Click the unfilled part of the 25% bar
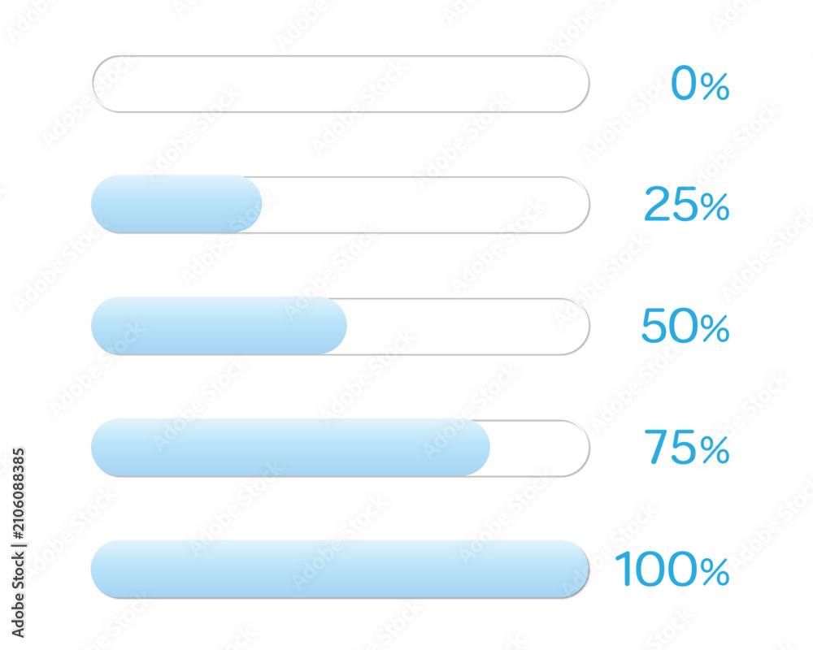813x650 pixels. (425, 204)
